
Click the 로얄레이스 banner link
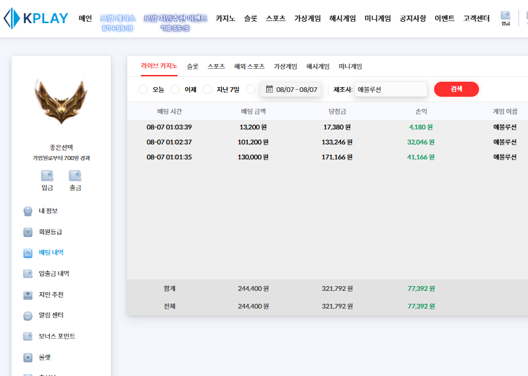(118, 22)
